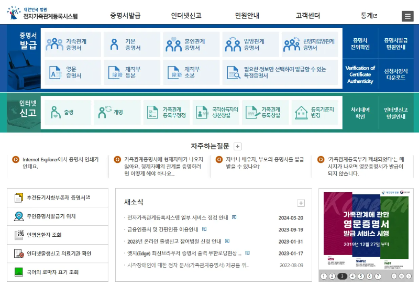Click the 국어의 로마자 표기 조회 book icon

click(x=18, y=272)
